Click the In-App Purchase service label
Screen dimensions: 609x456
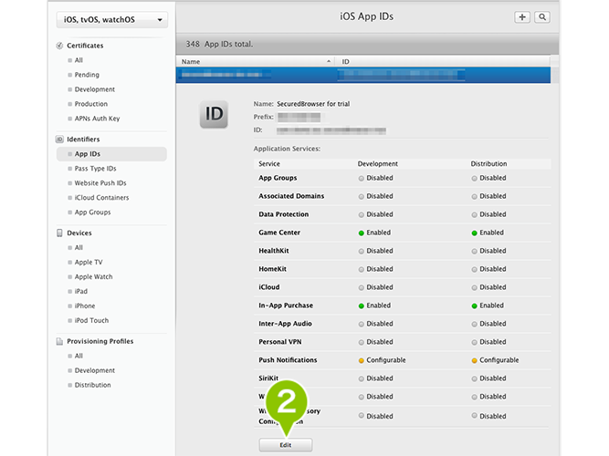[x=286, y=306]
